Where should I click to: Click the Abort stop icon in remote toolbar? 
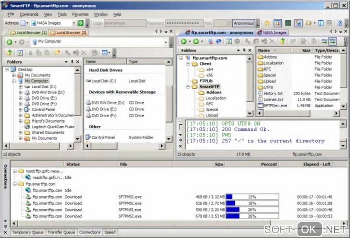point(237,41)
